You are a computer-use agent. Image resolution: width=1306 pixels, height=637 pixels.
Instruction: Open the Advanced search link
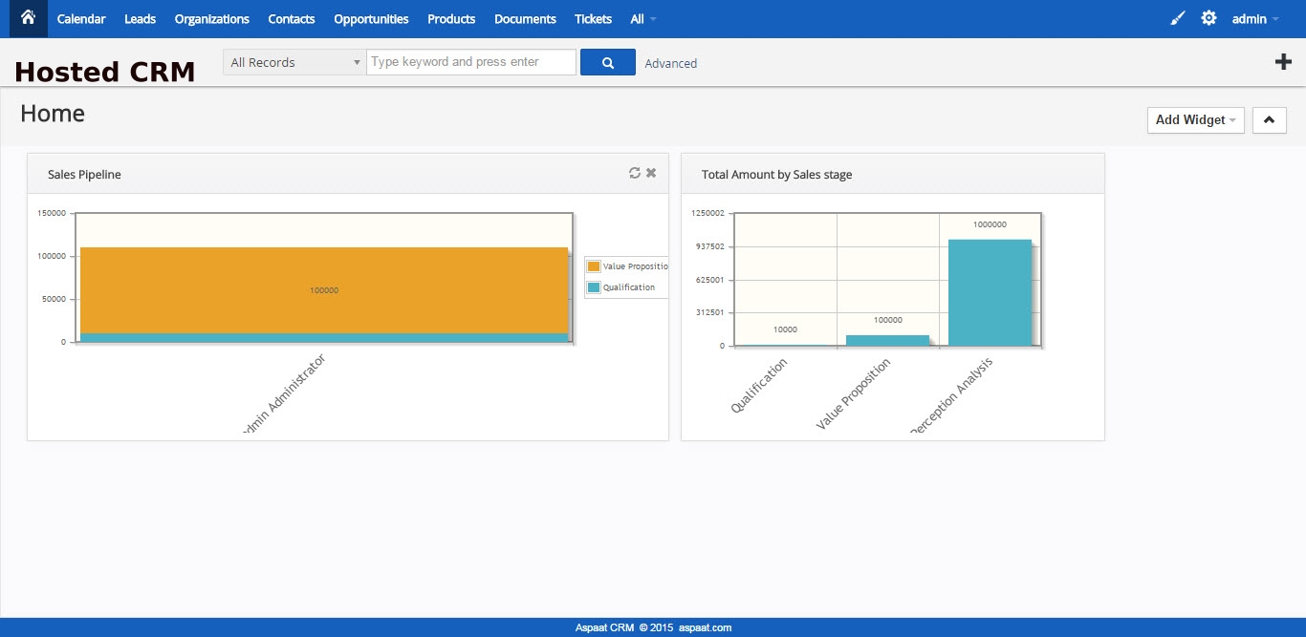point(670,64)
